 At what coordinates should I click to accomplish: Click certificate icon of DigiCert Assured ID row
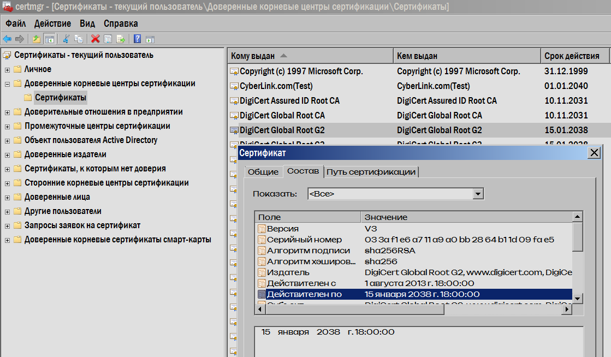[234, 101]
